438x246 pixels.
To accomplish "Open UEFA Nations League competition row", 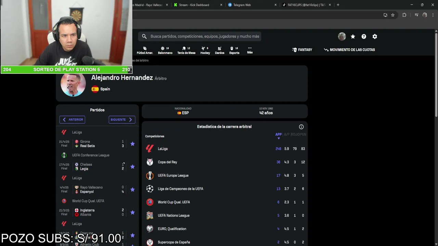I will point(224,215).
